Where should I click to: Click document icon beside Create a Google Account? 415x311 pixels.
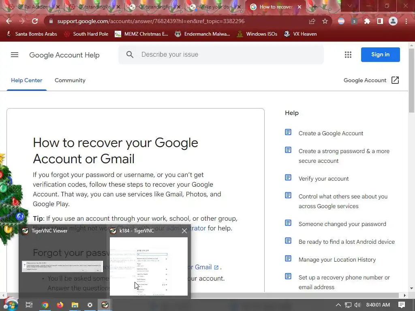point(288,132)
